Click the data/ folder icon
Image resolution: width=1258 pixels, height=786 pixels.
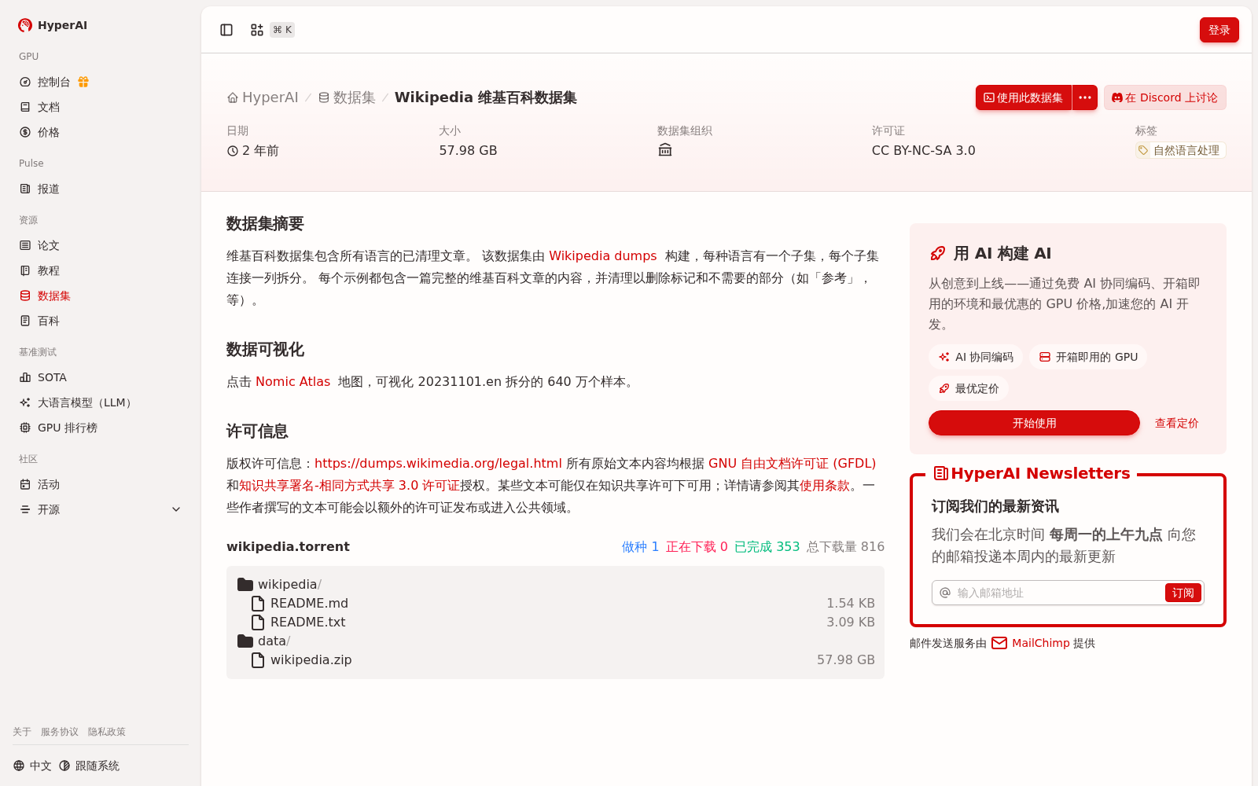[x=245, y=641]
